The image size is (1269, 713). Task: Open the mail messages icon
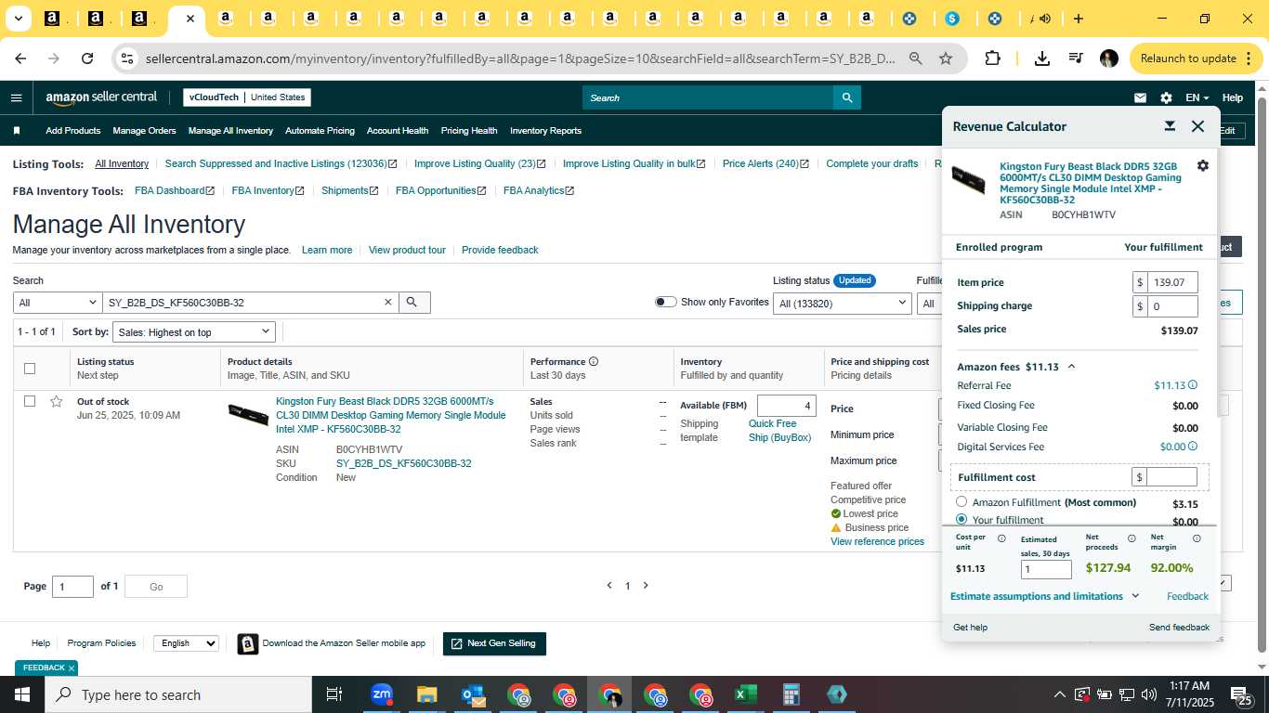tap(1140, 97)
